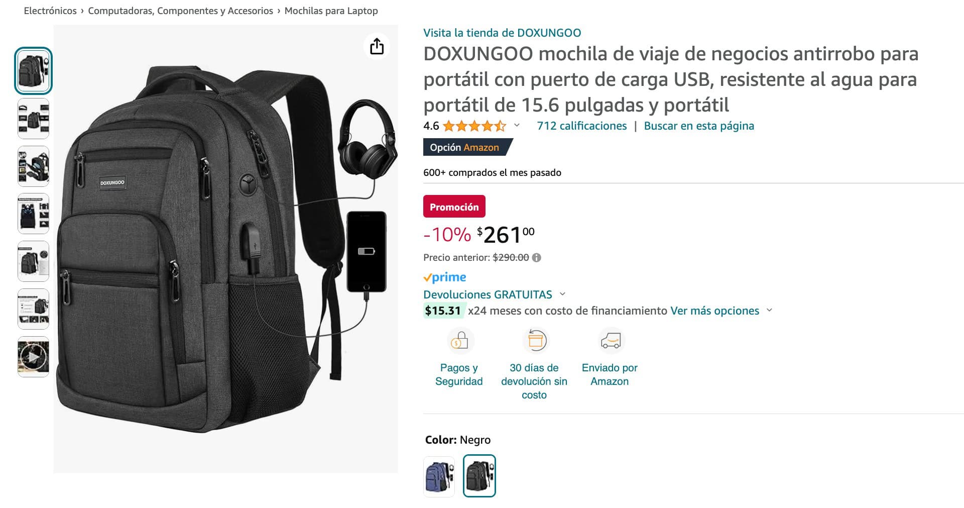Open Mochilas para Laptop breadcrumb
This screenshot has width=964, height=508.
331,11
